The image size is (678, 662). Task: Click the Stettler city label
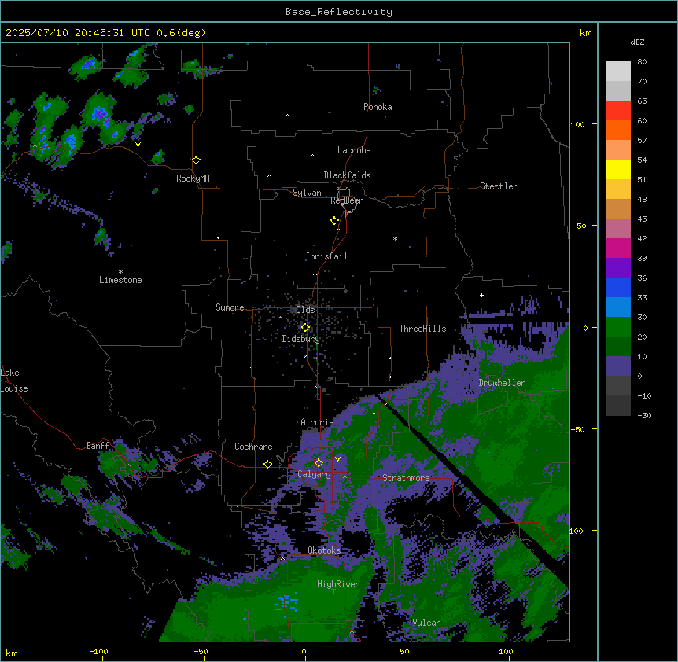(x=499, y=186)
